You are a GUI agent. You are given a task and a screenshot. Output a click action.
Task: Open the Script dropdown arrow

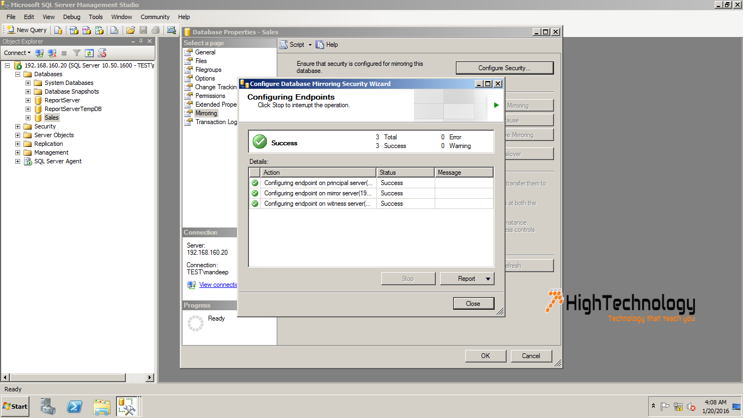[310, 45]
